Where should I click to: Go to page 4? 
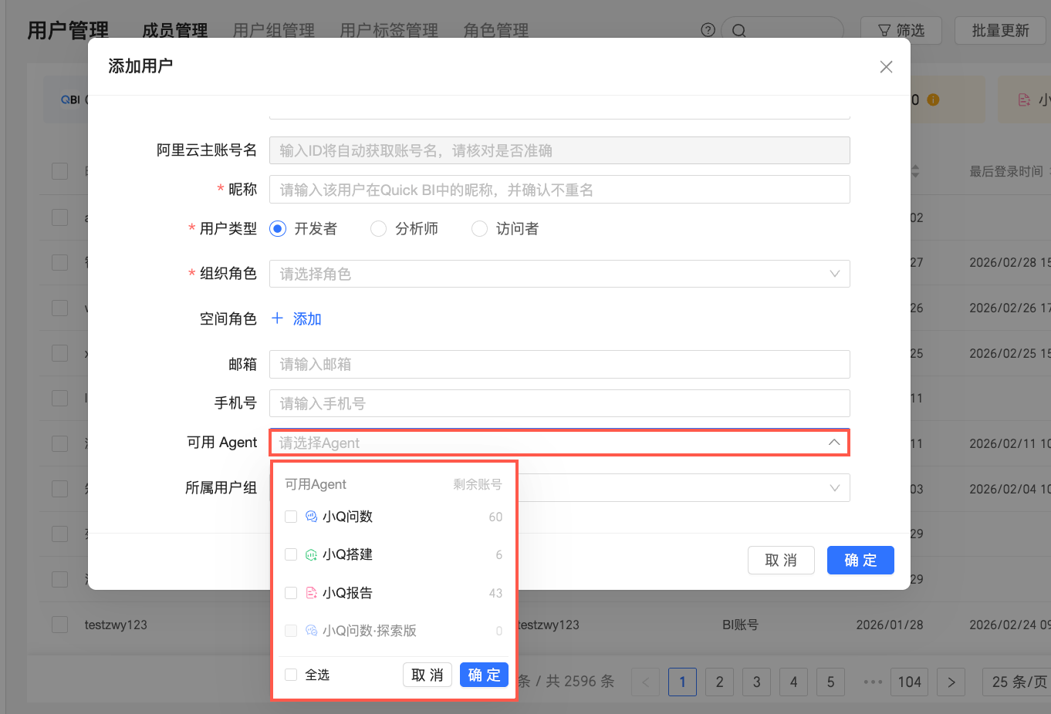793,682
